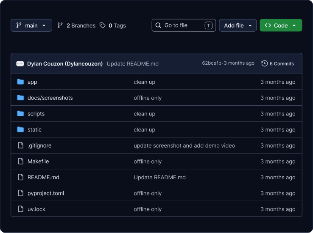Image resolution: width=313 pixels, height=233 pixels.
Task: Click the Go to file search field
Action: 184,25
